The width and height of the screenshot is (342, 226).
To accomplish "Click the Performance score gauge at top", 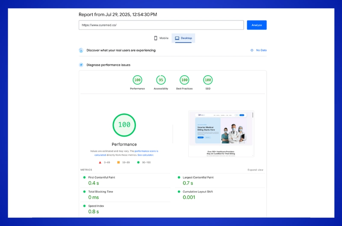I will point(137,80).
